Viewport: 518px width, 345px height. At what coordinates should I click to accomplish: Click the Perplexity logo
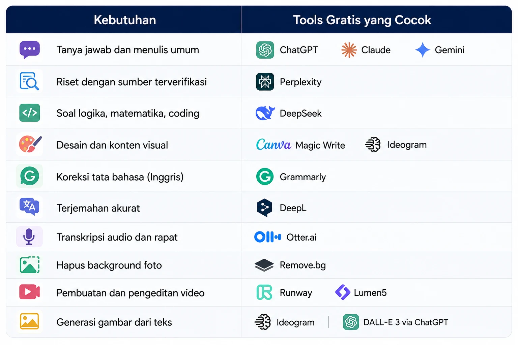click(x=265, y=82)
